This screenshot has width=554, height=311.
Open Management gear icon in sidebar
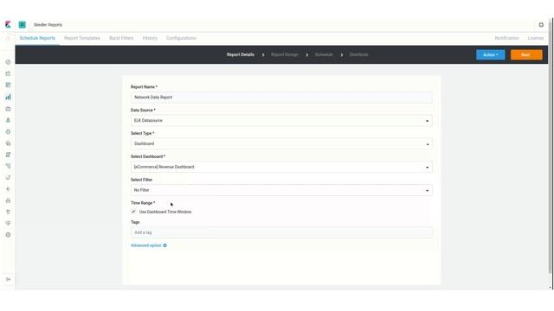pyautogui.click(x=8, y=235)
